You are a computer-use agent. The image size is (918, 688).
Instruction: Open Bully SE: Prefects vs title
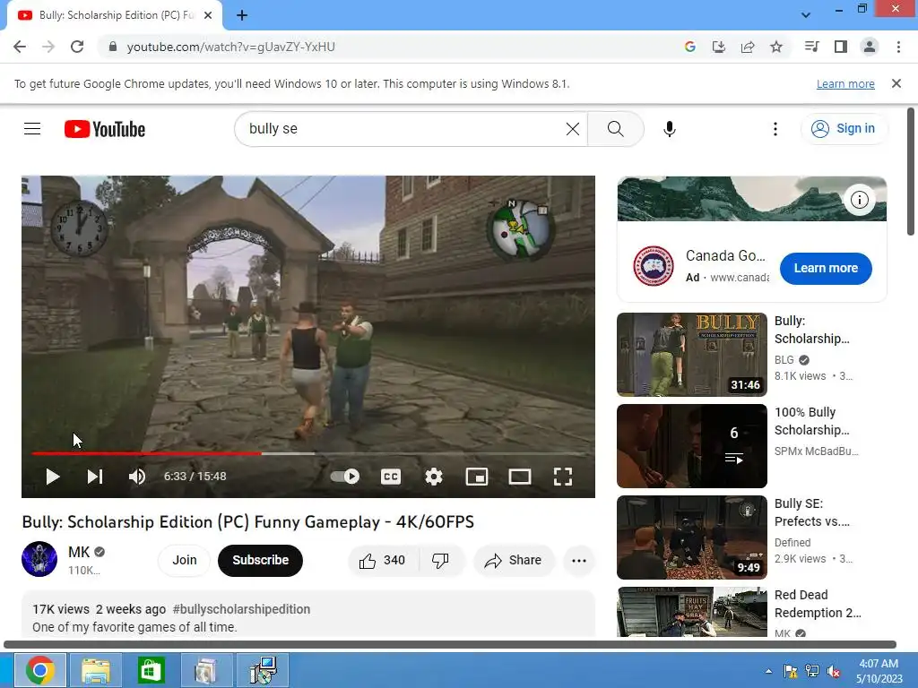811,512
